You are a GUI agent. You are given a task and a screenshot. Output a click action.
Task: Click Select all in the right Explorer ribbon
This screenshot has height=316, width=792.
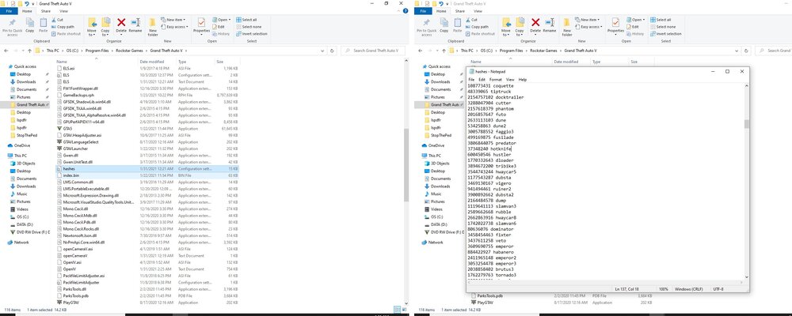661,20
